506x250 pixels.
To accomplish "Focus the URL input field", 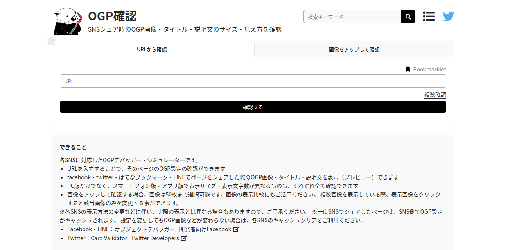I will tap(253, 81).
